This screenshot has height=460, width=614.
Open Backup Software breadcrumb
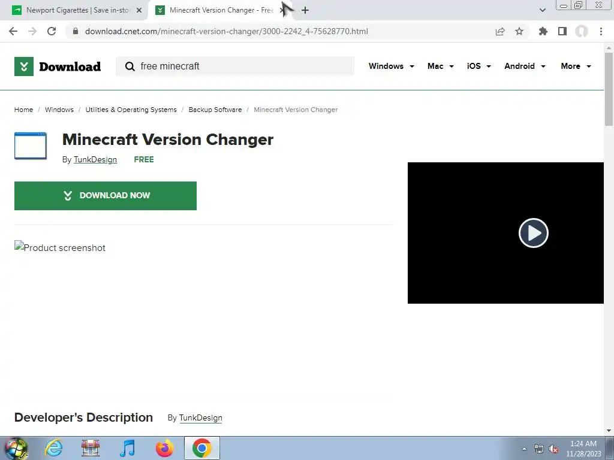tap(215, 110)
